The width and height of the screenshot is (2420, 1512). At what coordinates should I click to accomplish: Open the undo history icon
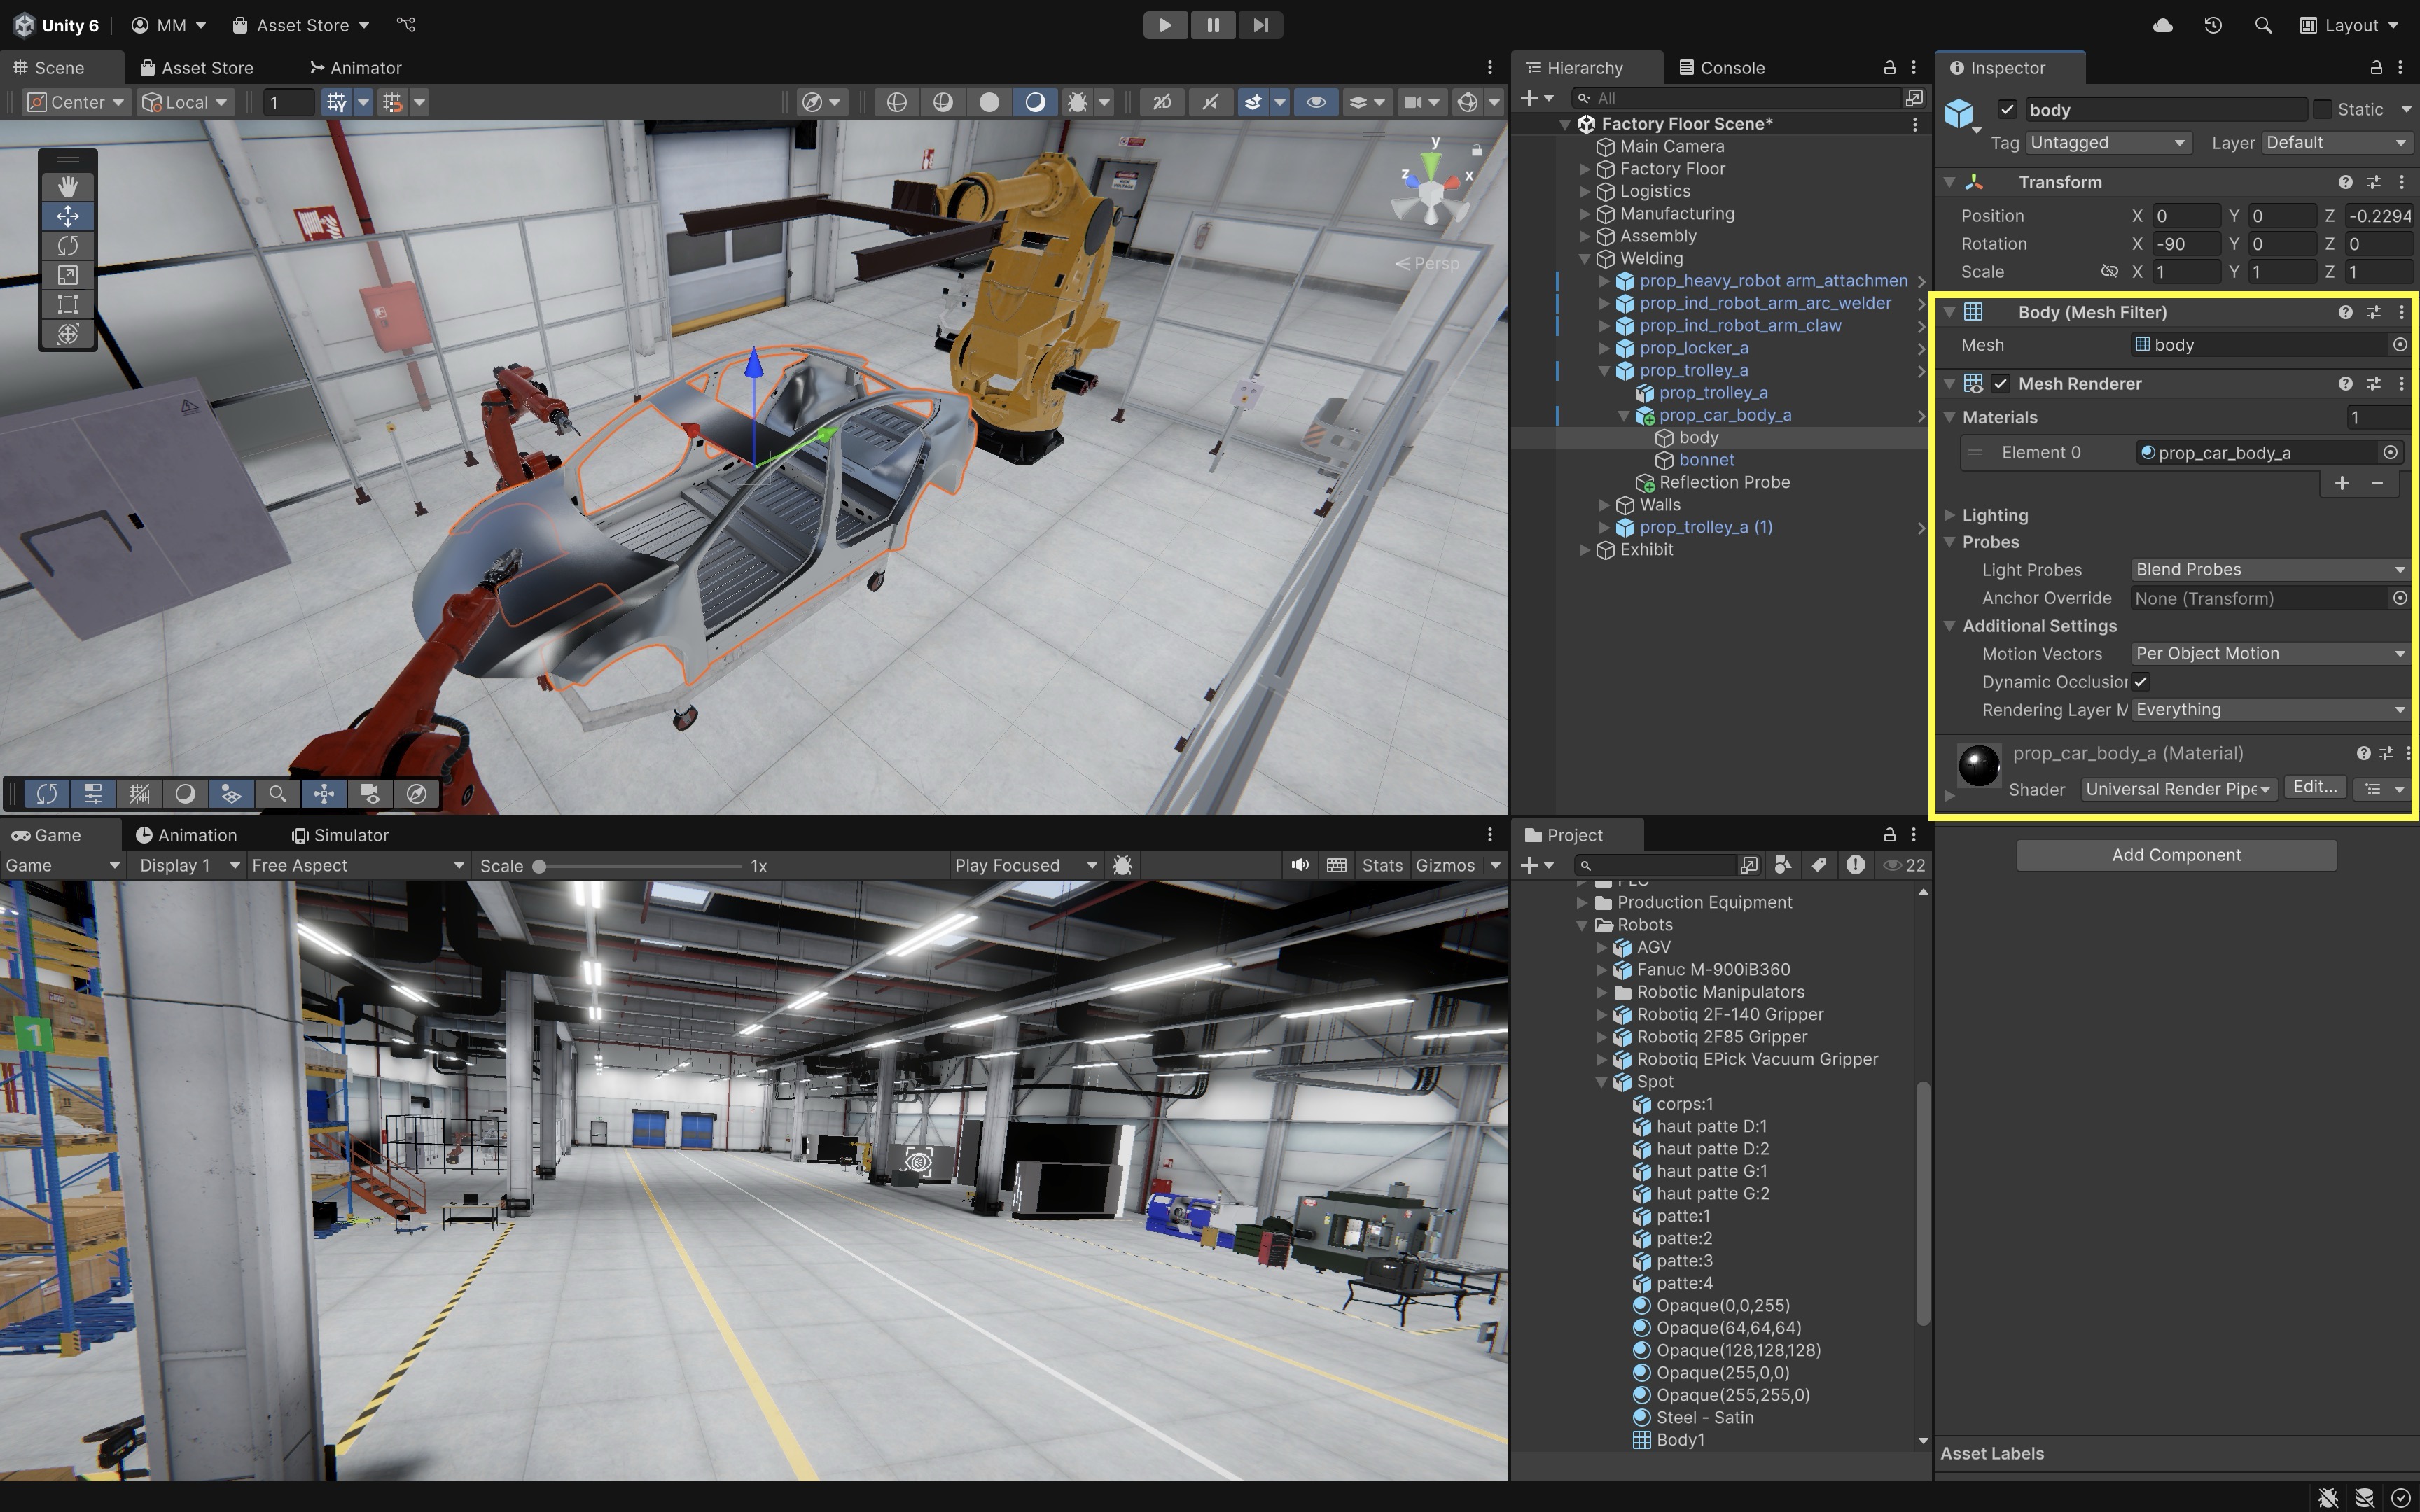2213,25
